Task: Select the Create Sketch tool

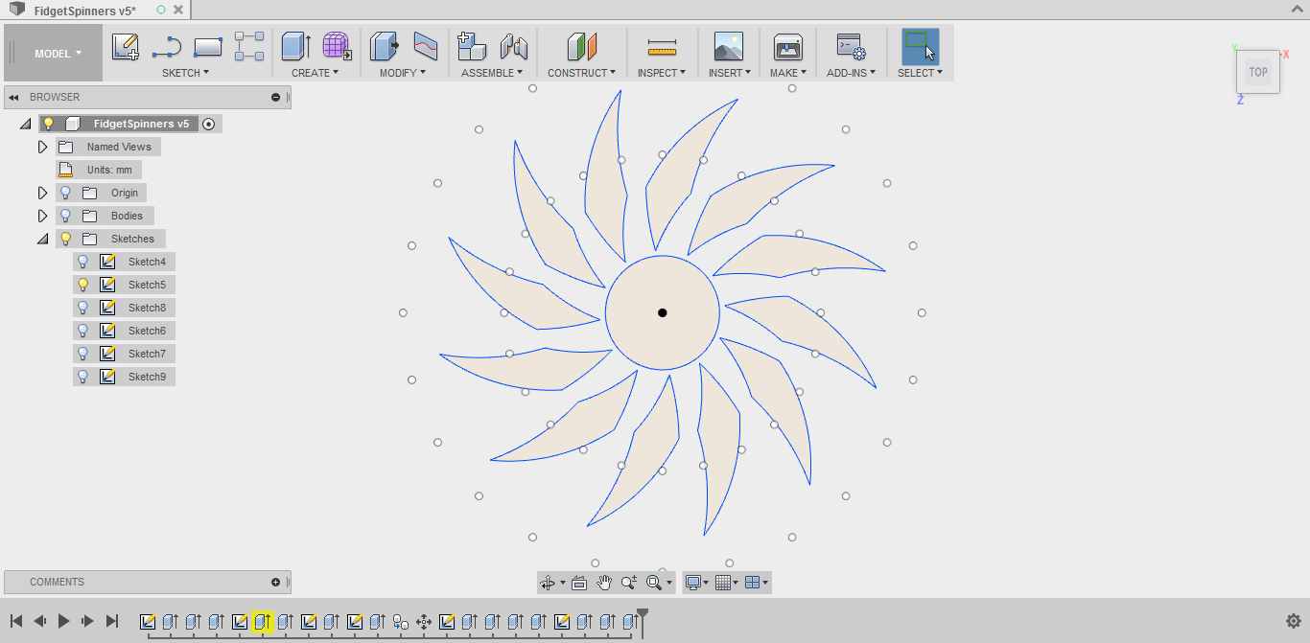Action: point(125,46)
